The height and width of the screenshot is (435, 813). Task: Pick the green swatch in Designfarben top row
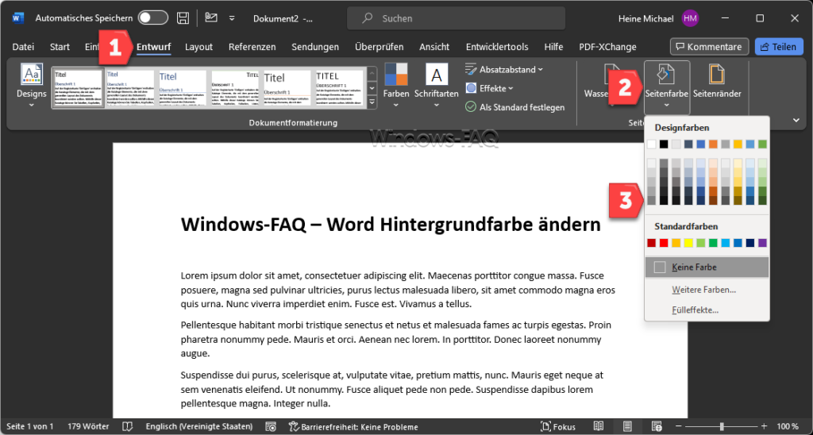coord(762,144)
